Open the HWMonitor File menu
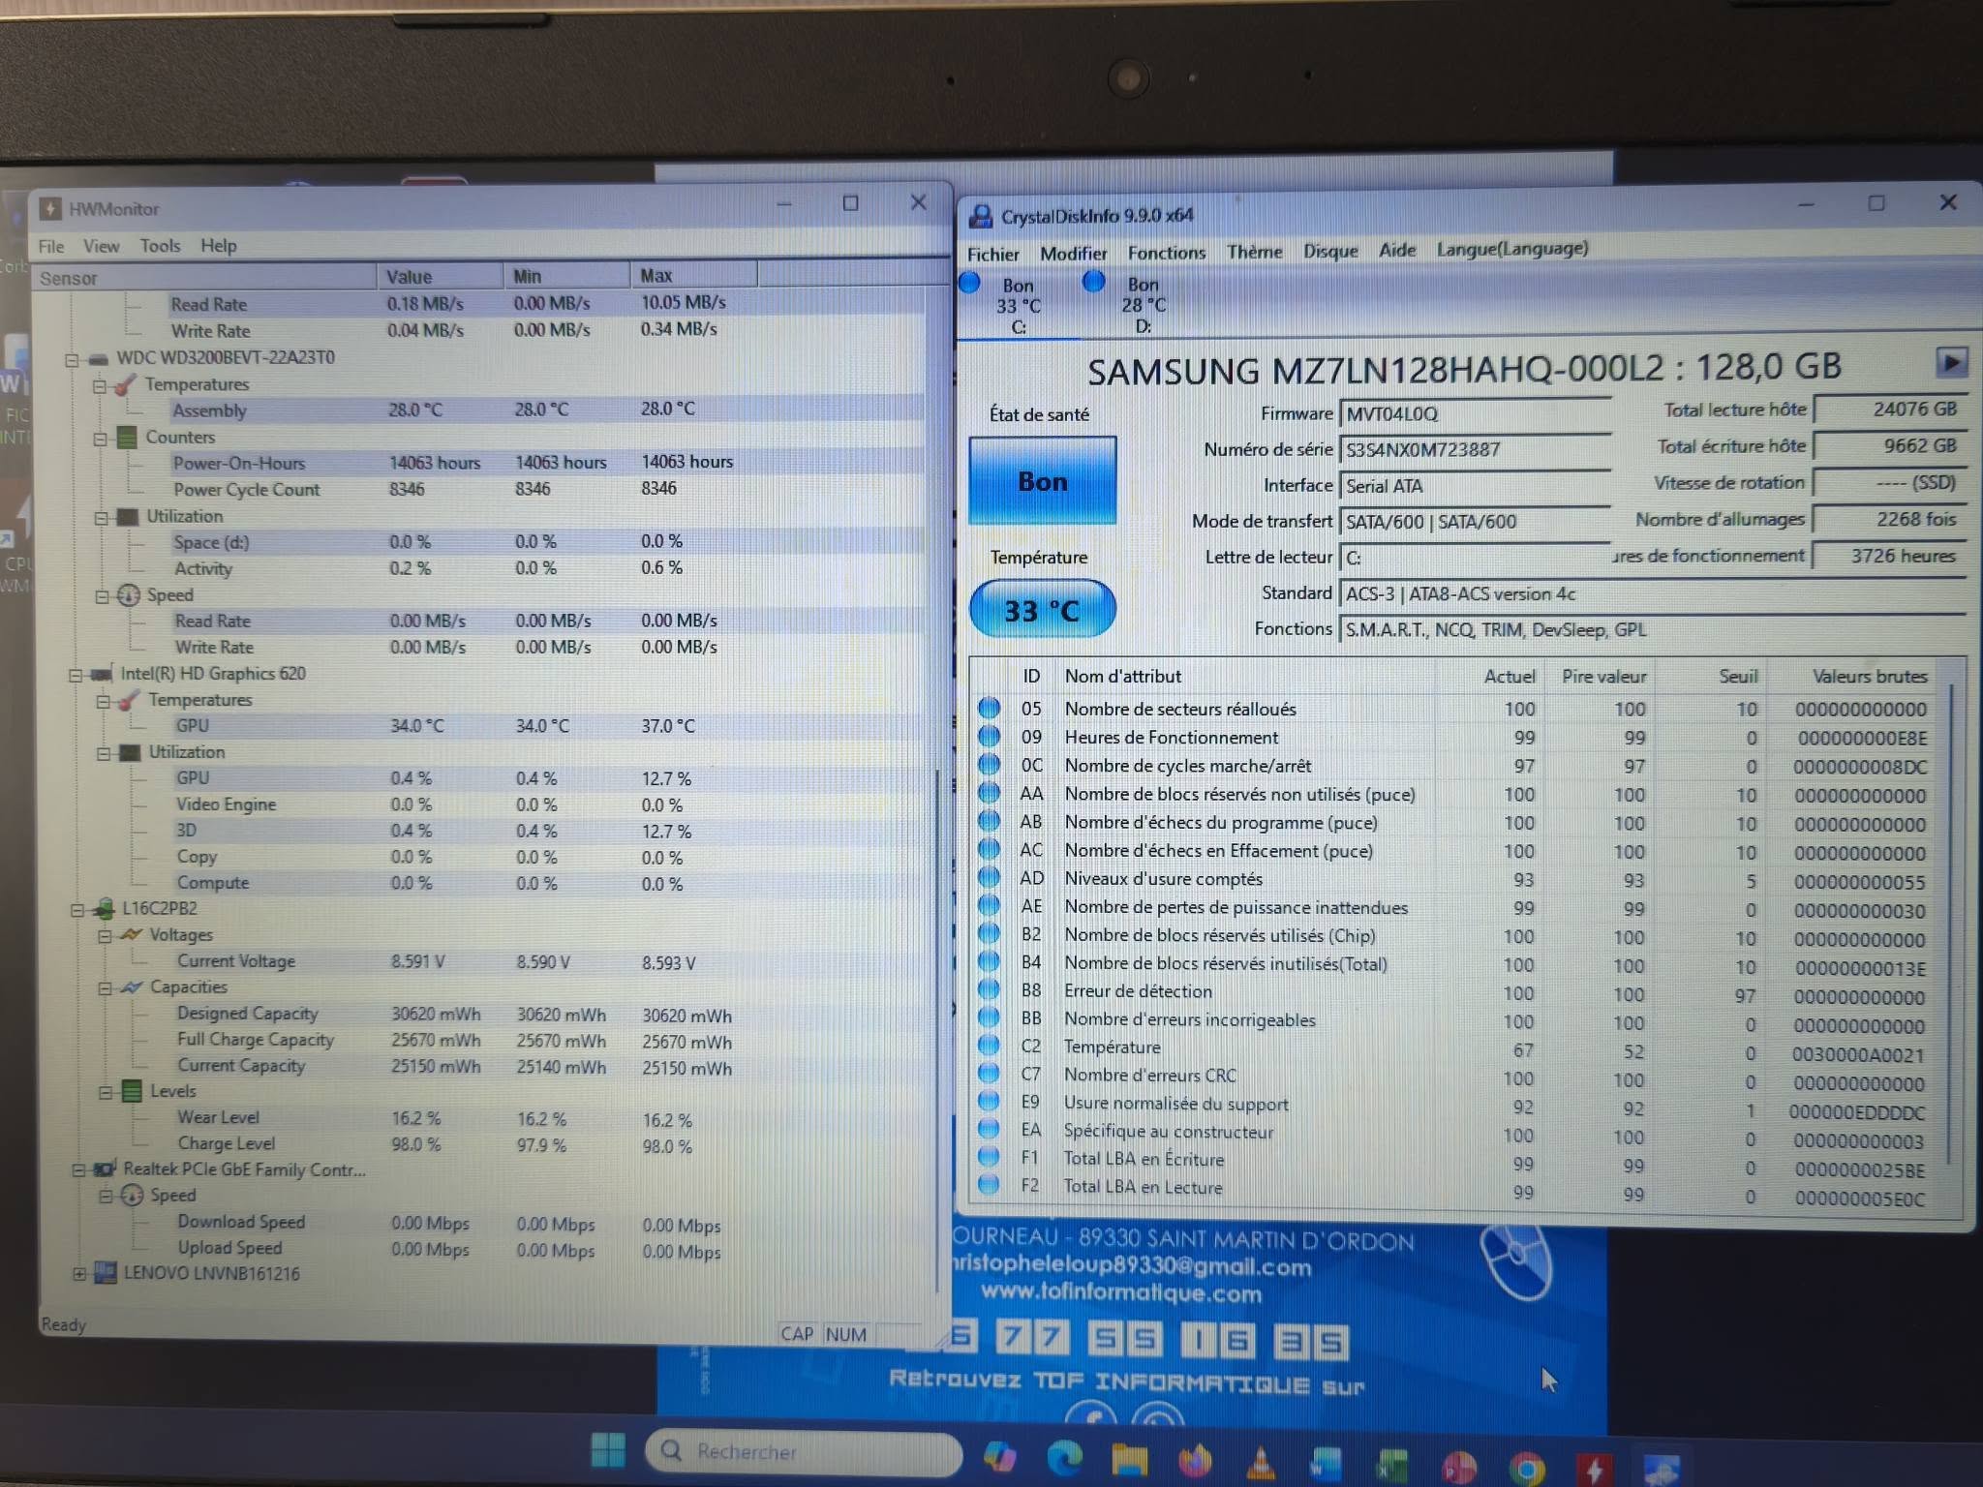1983x1487 pixels. [51, 247]
